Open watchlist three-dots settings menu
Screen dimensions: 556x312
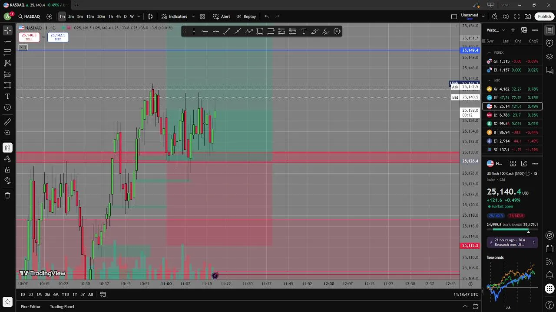click(x=535, y=30)
